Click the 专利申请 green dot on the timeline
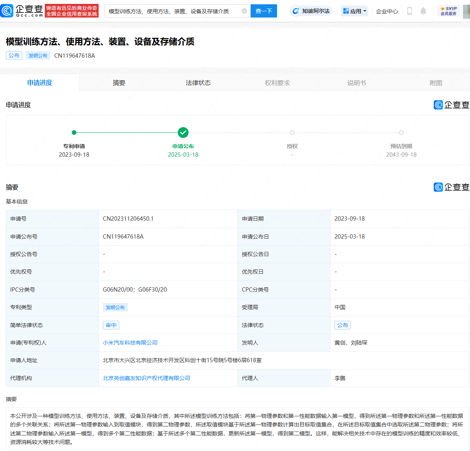 [74, 133]
